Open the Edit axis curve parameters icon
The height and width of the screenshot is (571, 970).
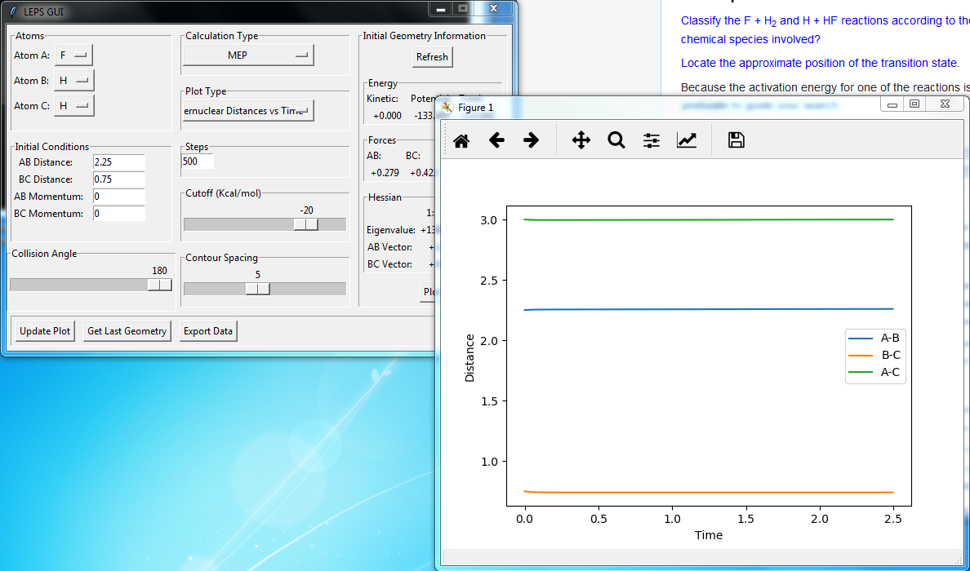pos(687,140)
